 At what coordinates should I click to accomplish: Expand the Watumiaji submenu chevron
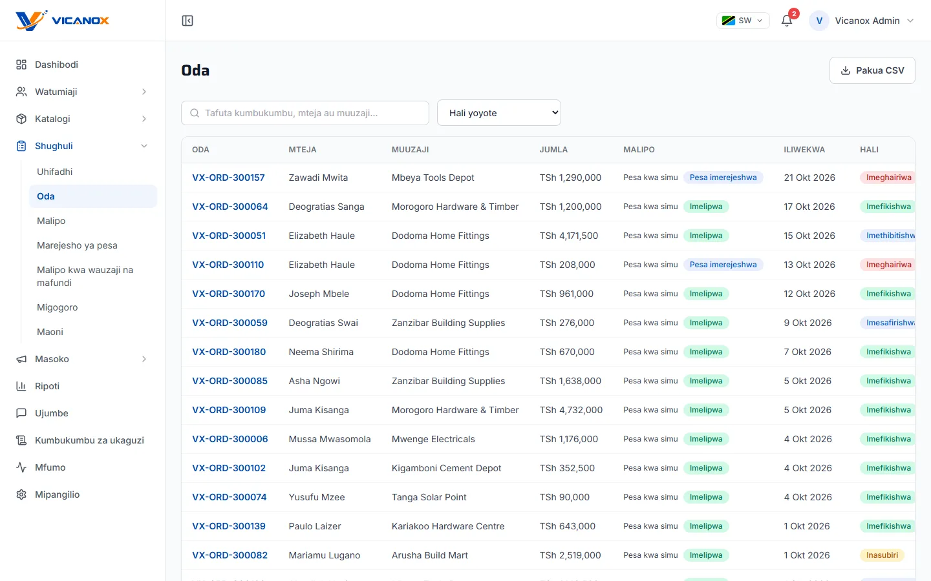click(x=144, y=92)
